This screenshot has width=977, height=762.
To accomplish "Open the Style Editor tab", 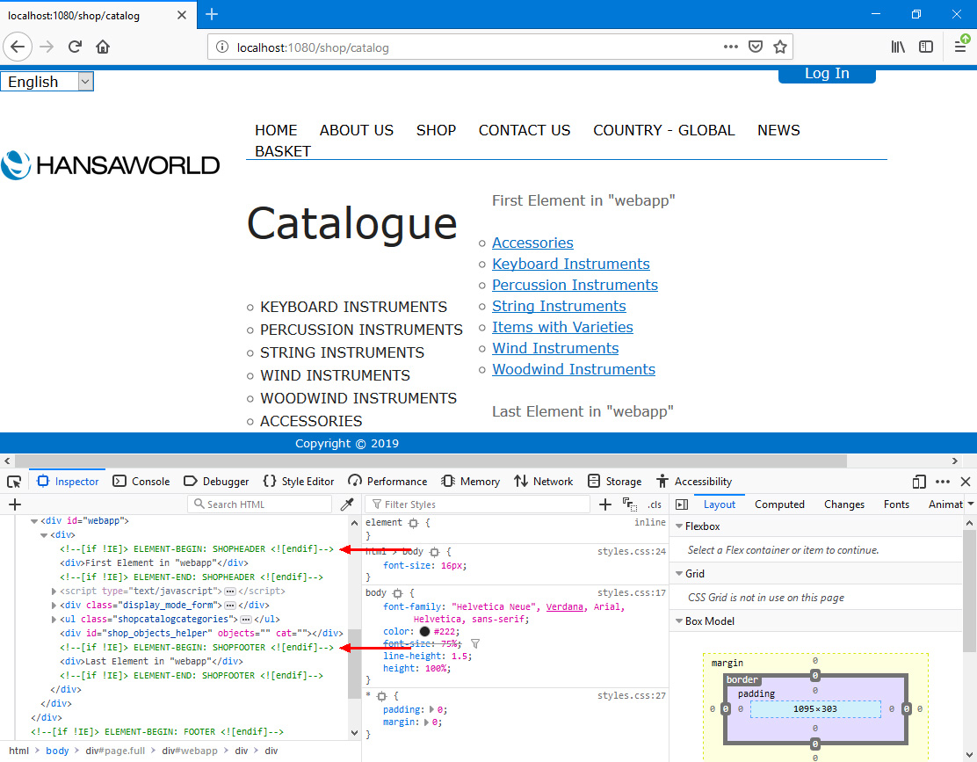I will click(299, 482).
